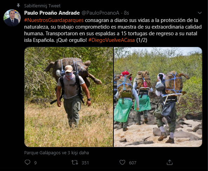Click the 351 retweet count
This screenshot has height=171, width=208.
(x=85, y=163)
